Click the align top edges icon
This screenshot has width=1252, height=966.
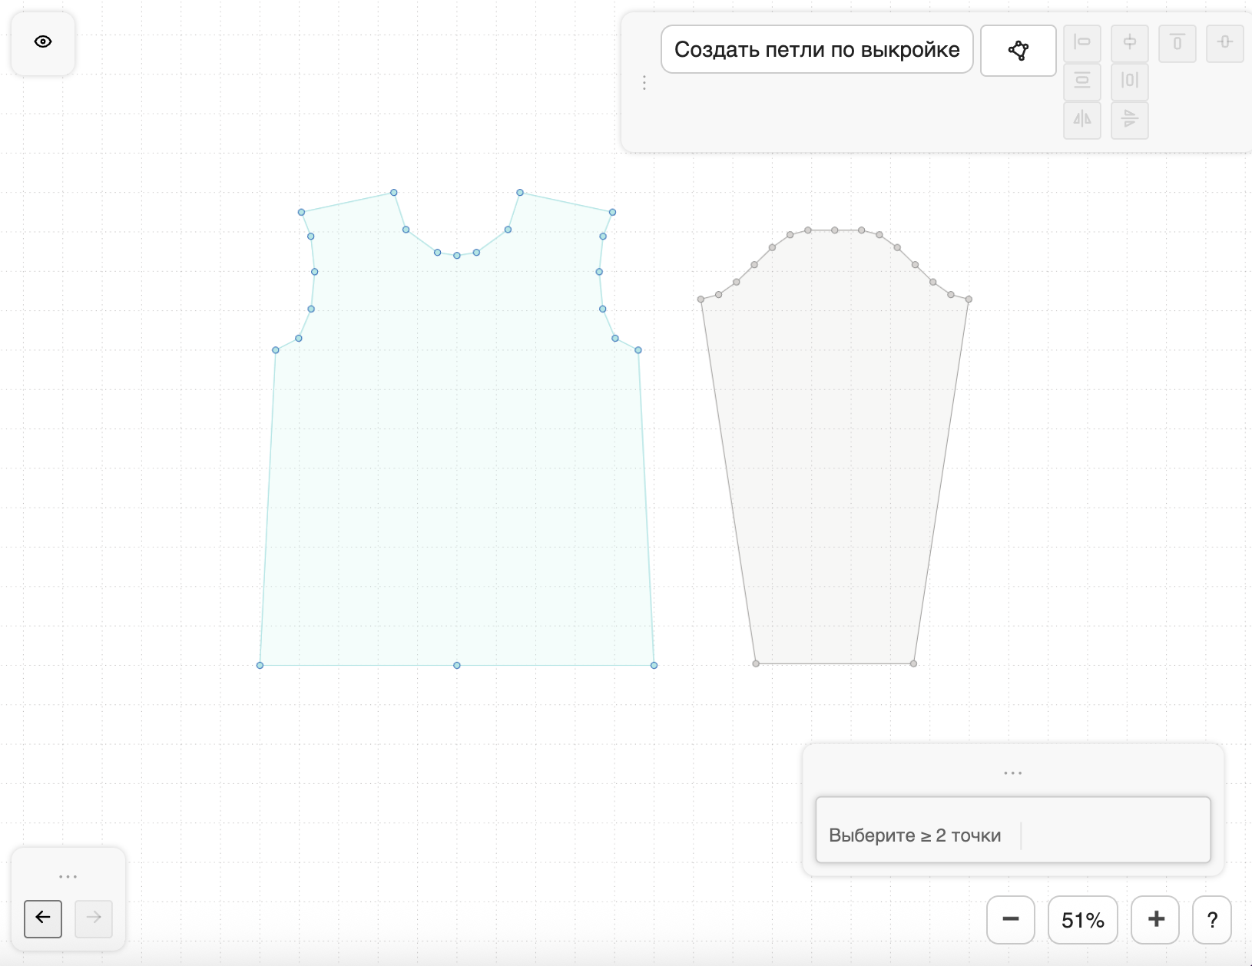[x=1177, y=43]
